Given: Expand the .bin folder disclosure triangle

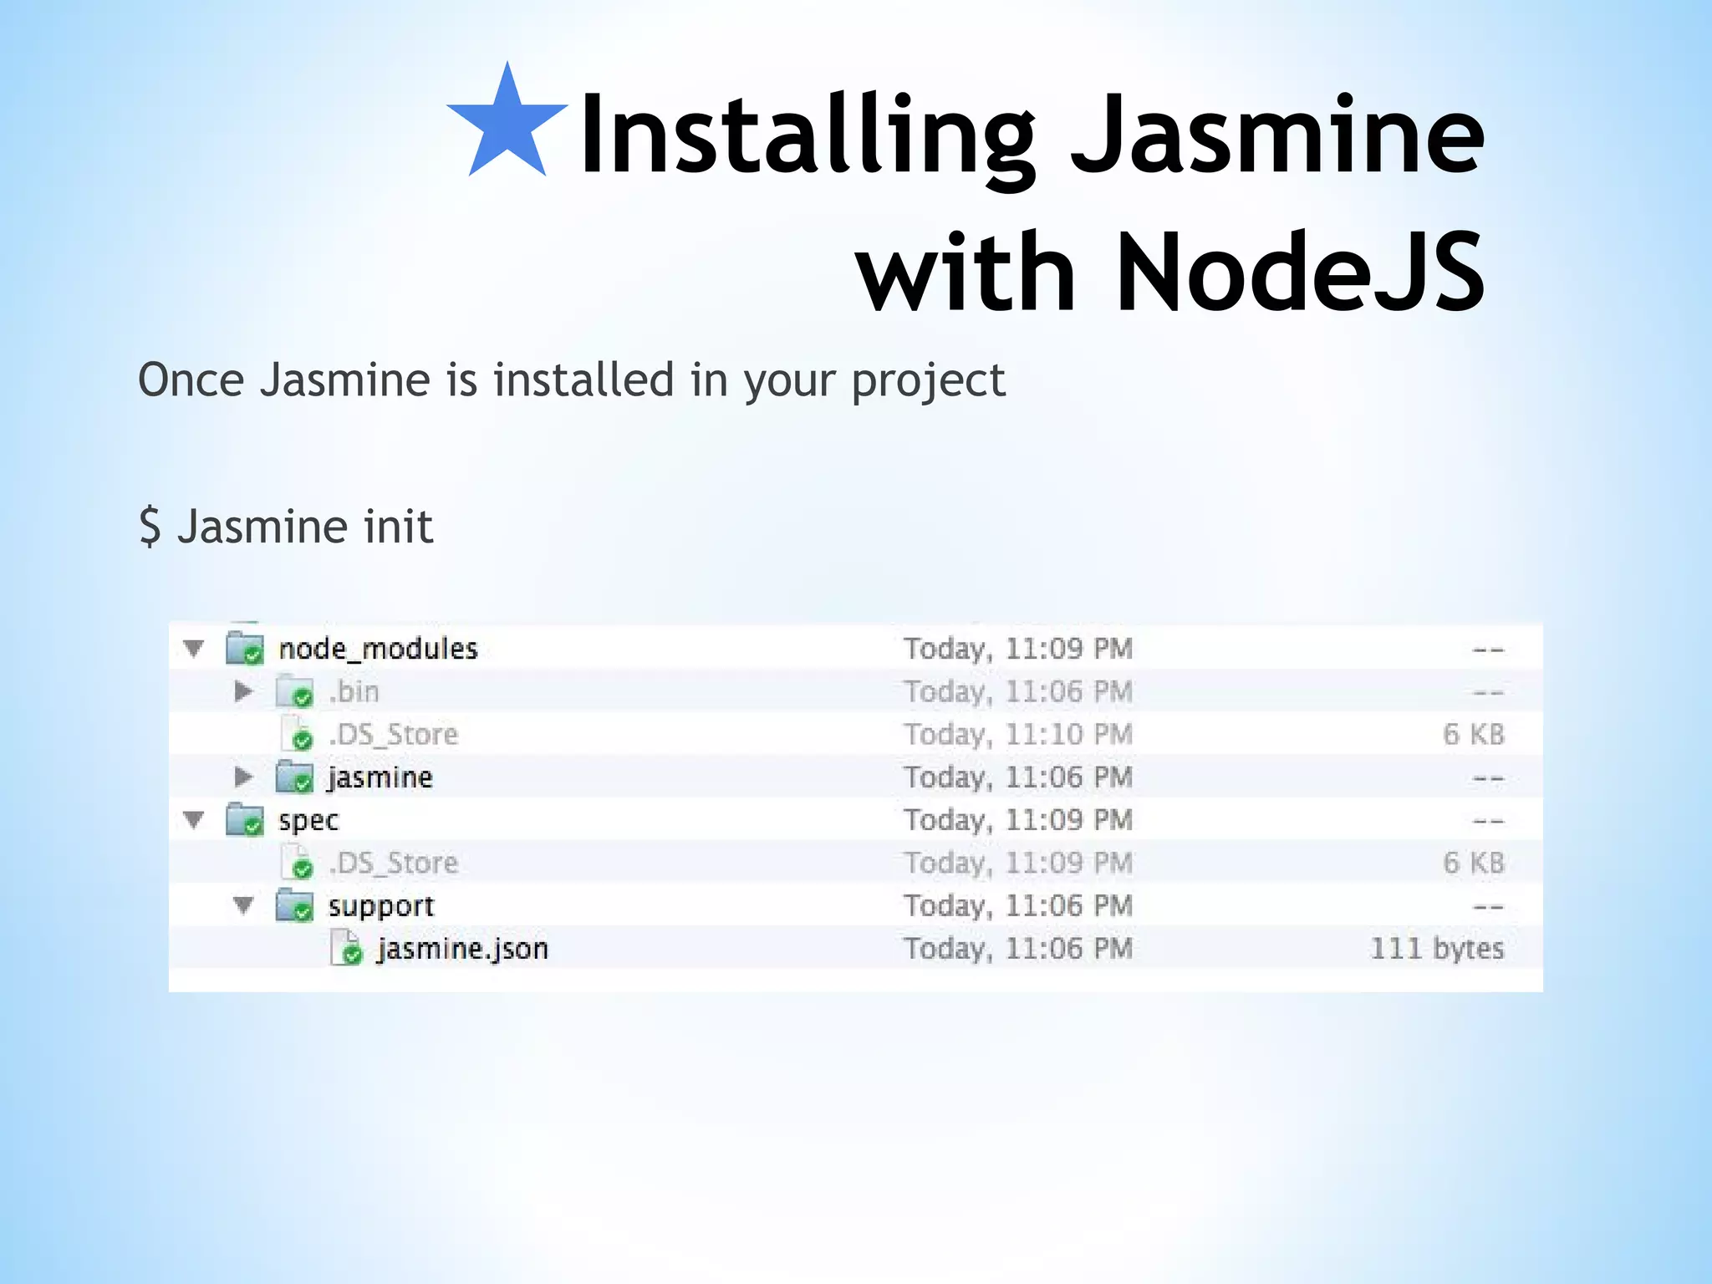Looking at the screenshot, I should [x=243, y=691].
